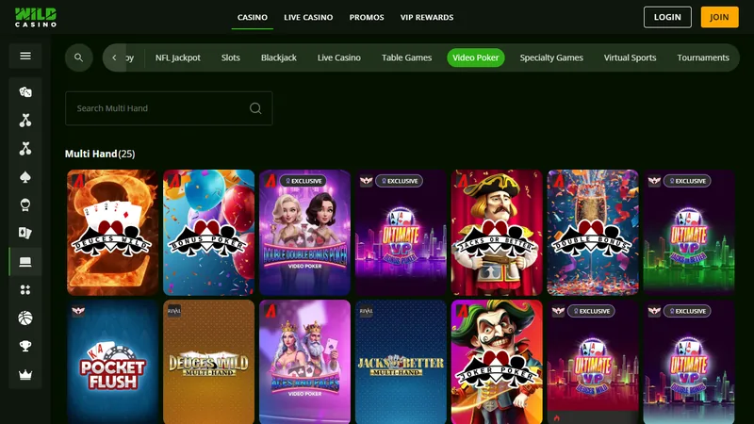Click the Exclusive badge on Double Double Bonus Poker

coord(303,181)
